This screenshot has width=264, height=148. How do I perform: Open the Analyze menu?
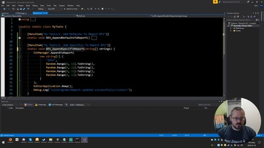click(x=62, y=5)
